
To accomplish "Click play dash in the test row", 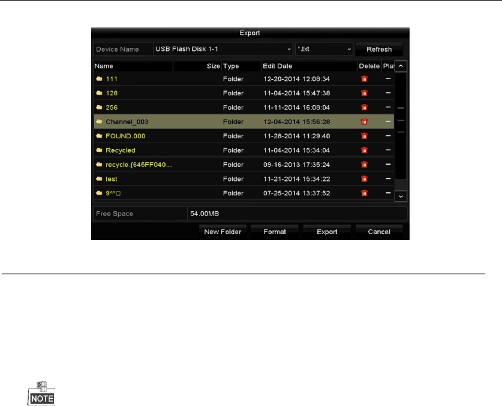I will pos(388,178).
